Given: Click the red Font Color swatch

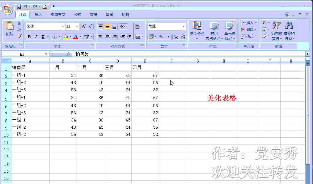Looking at the screenshot, I should tap(76, 39).
